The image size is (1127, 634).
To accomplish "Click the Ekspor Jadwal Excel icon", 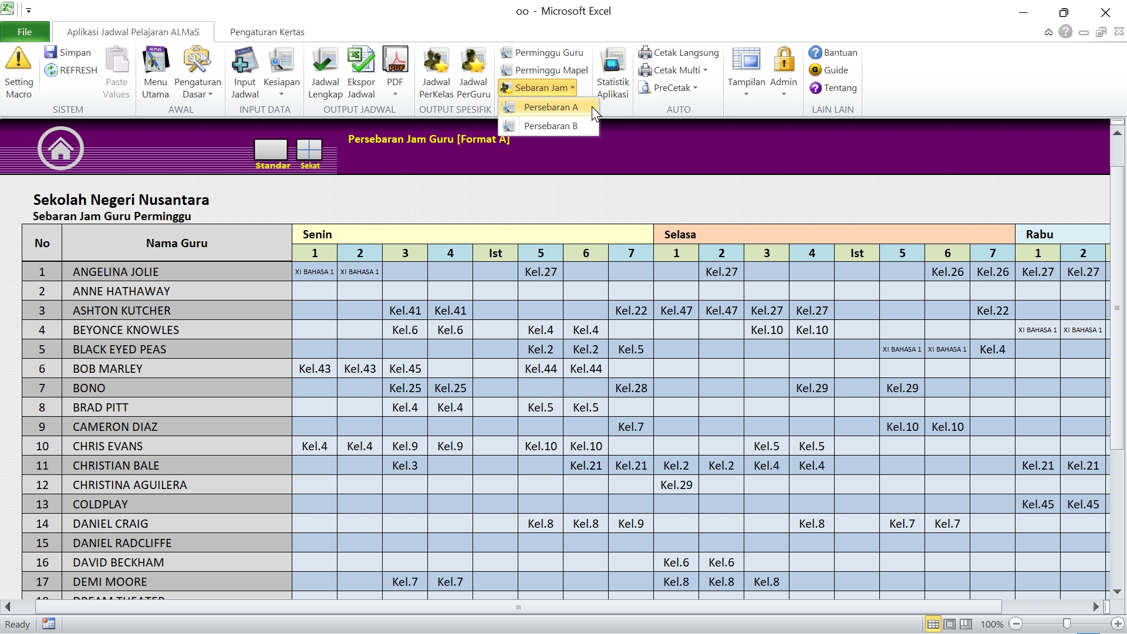I will click(360, 60).
